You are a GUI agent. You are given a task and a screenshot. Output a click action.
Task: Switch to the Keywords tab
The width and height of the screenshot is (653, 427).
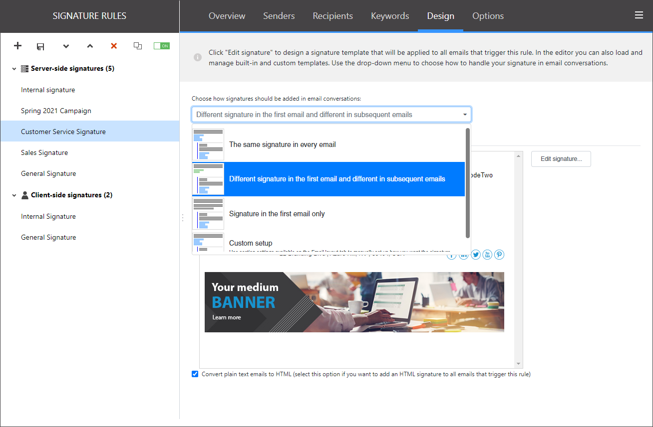tap(390, 16)
